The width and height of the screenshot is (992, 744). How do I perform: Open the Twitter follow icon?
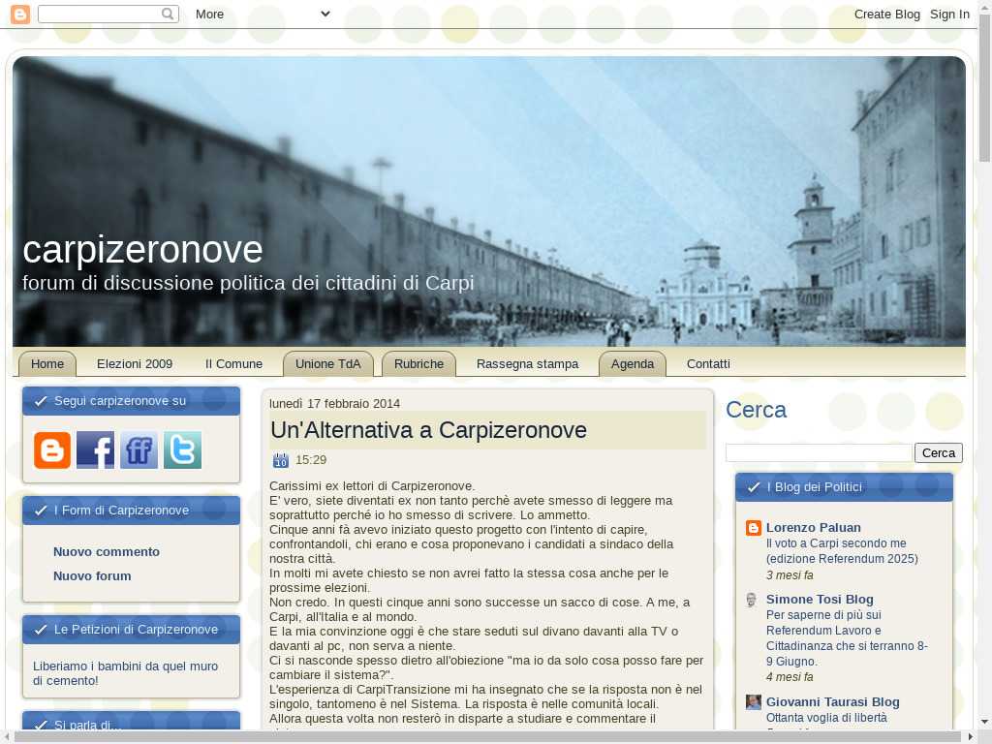coord(183,450)
